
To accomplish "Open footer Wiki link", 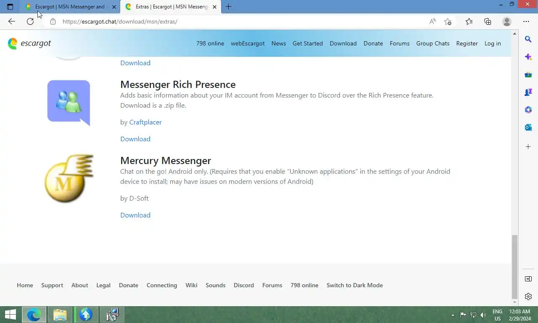I will coord(191,285).
